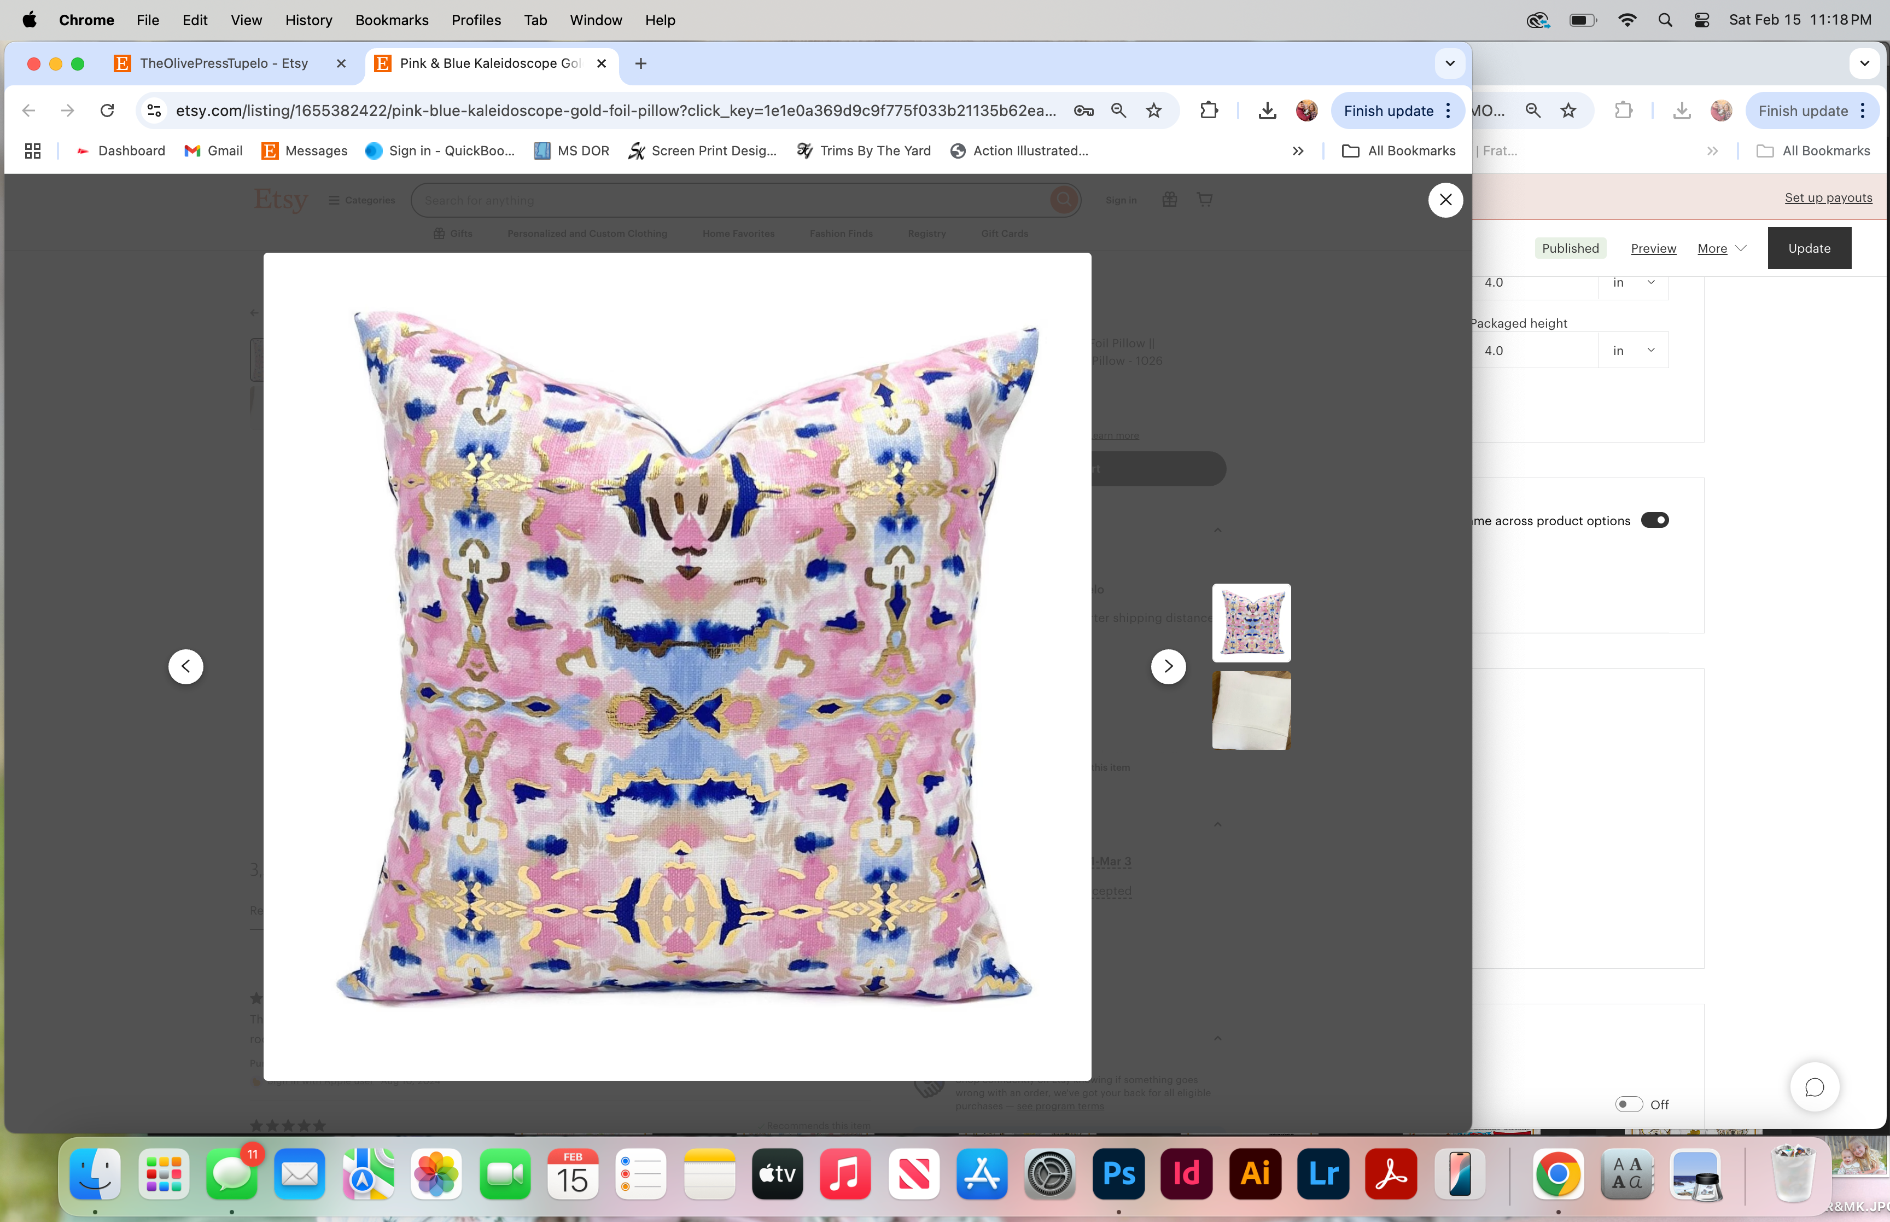Image resolution: width=1890 pixels, height=1222 pixels.
Task: Close the image lightbox overlay
Action: click(x=1445, y=200)
